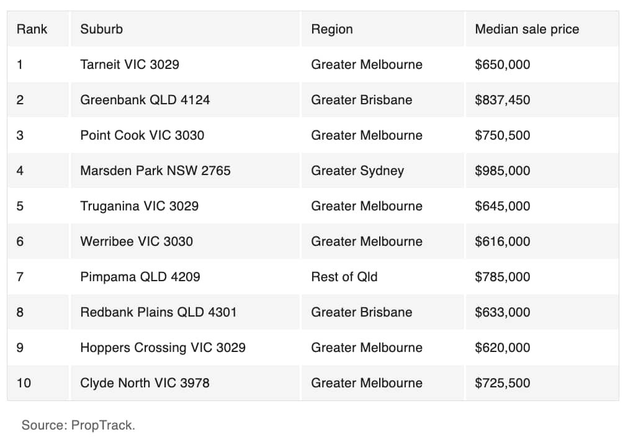
Task: Select the Werribee VIC 3030 cell
Action: 185,241
